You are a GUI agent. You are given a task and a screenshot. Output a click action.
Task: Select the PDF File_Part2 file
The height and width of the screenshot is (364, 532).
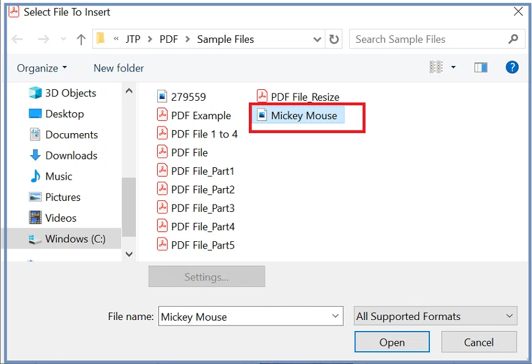click(x=196, y=190)
